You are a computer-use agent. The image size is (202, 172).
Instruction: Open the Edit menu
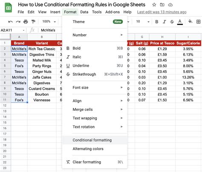coord(31,12)
